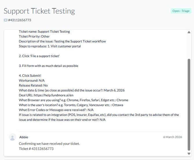The image size is (194, 160).
Task: Click the 6 March 2026 reply date
Action: pyautogui.click(x=173, y=137)
